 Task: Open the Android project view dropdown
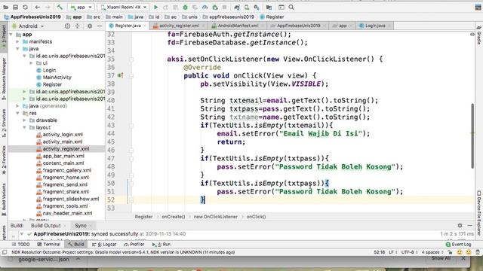pyautogui.click(x=28, y=26)
